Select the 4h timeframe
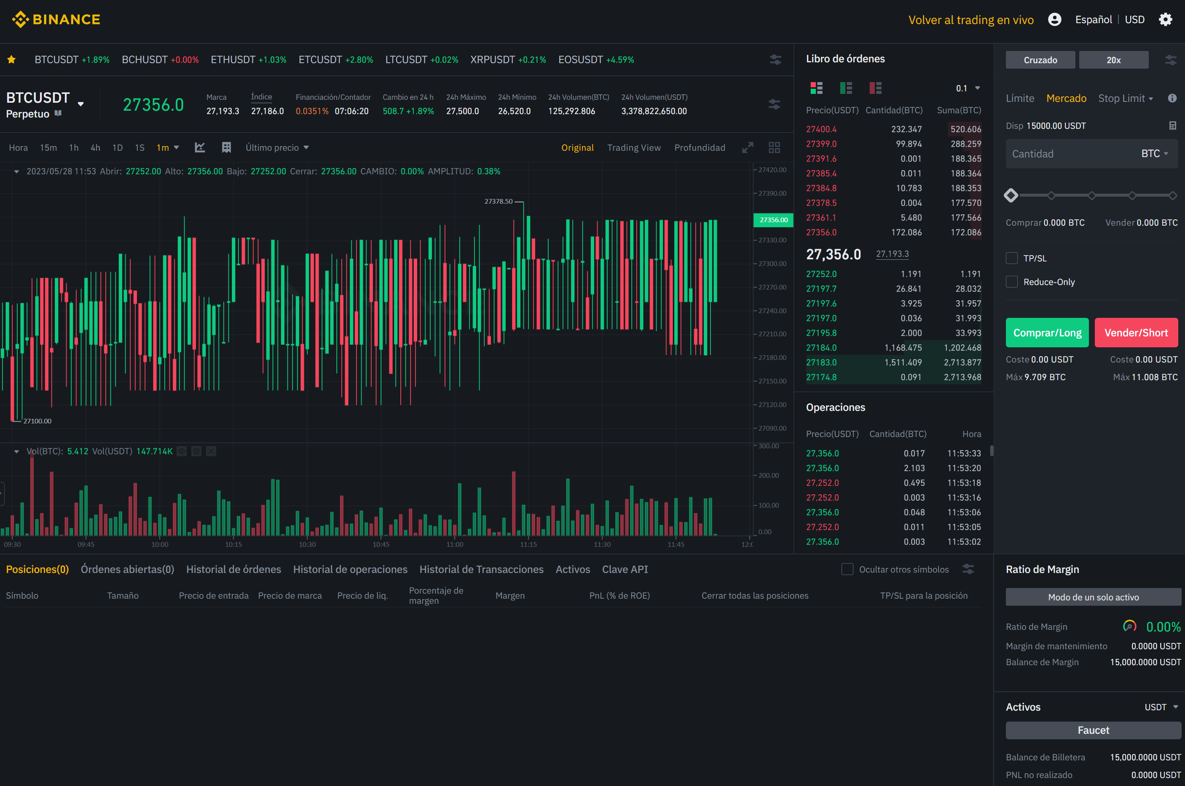The width and height of the screenshot is (1185, 786). coord(95,147)
